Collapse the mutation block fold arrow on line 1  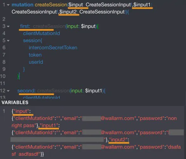(x=8, y=5)
